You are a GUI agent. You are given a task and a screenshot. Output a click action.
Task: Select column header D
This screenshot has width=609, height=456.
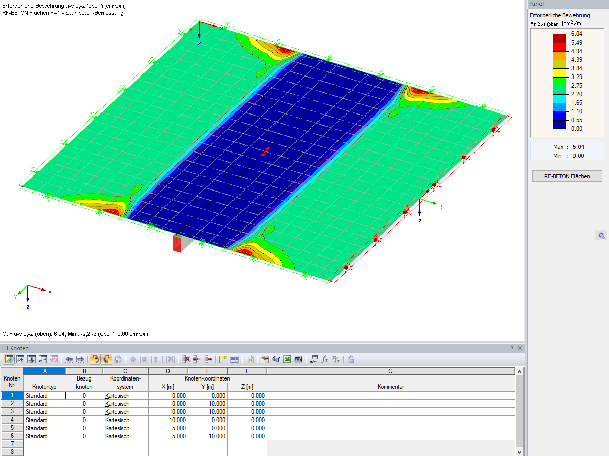point(168,371)
